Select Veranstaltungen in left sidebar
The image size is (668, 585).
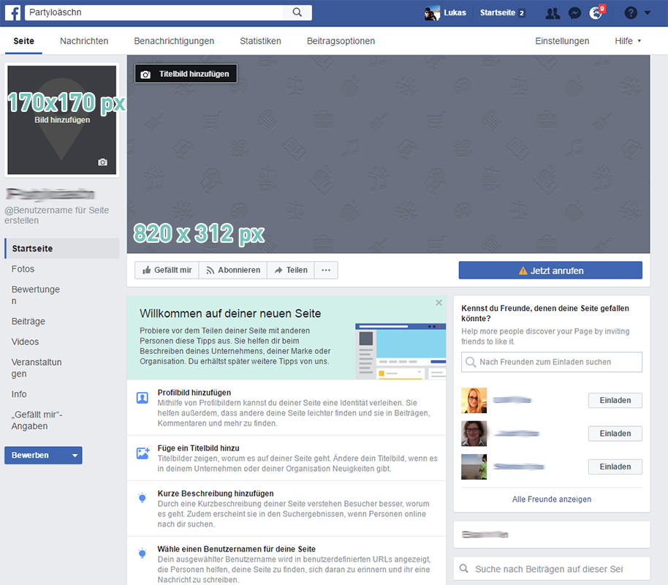(37, 368)
